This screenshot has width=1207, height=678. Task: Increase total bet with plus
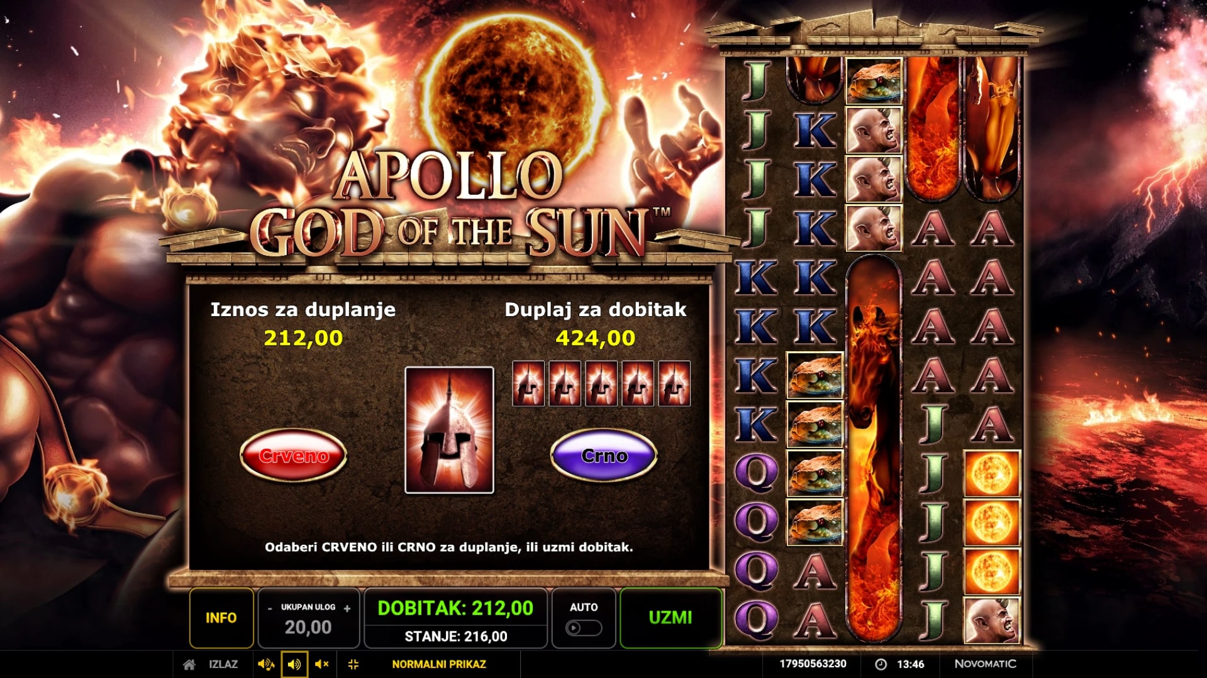pos(347,608)
